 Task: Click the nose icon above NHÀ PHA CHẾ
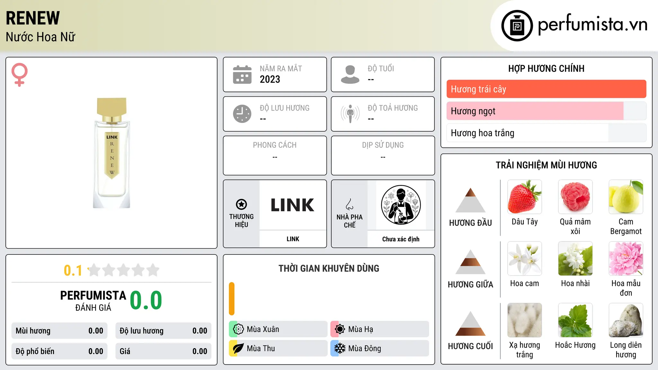pos(350,204)
